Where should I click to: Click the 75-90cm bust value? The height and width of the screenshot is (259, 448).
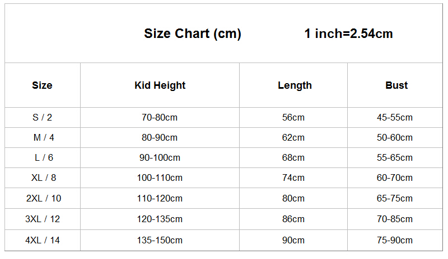pos(395,240)
